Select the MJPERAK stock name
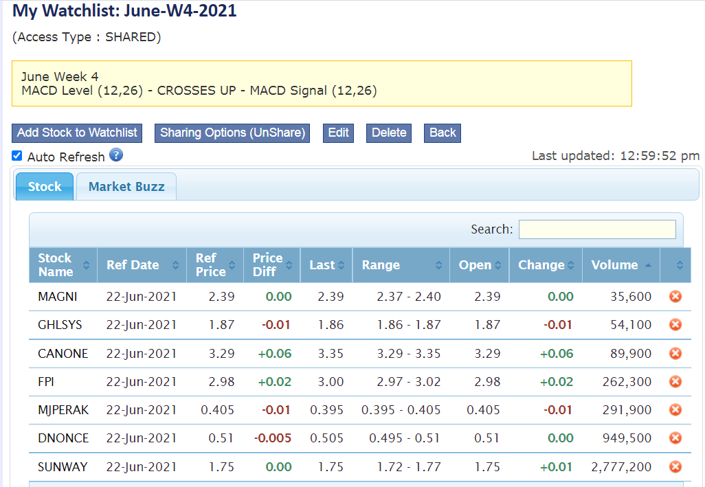Image resolution: width=705 pixels, height=487 pixels. (x=63, y=410)
